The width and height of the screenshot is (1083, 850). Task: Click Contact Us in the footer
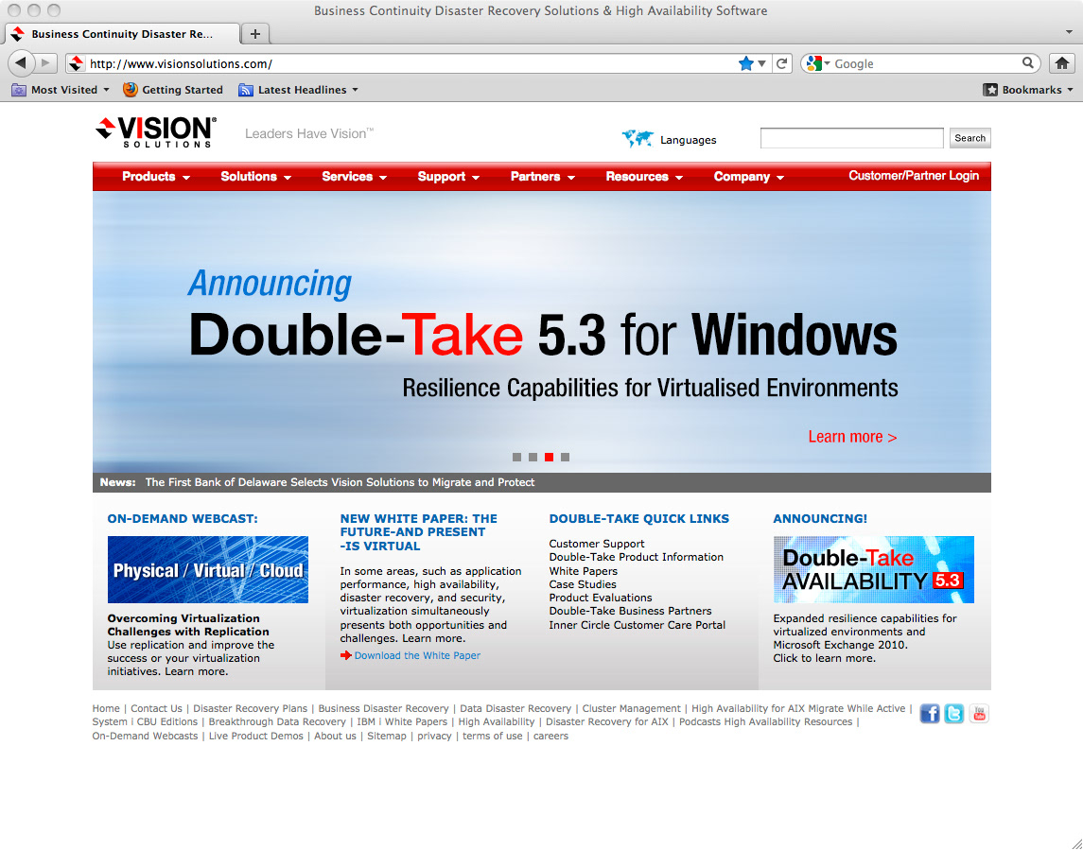click(x=156, y=708)
